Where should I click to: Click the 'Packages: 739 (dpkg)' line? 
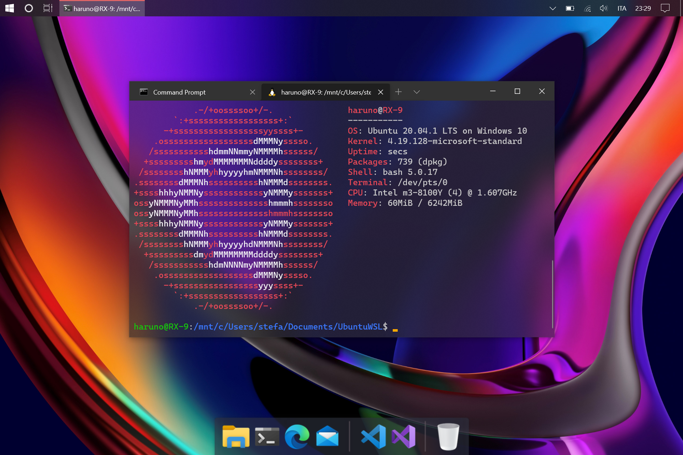(397, 162)
